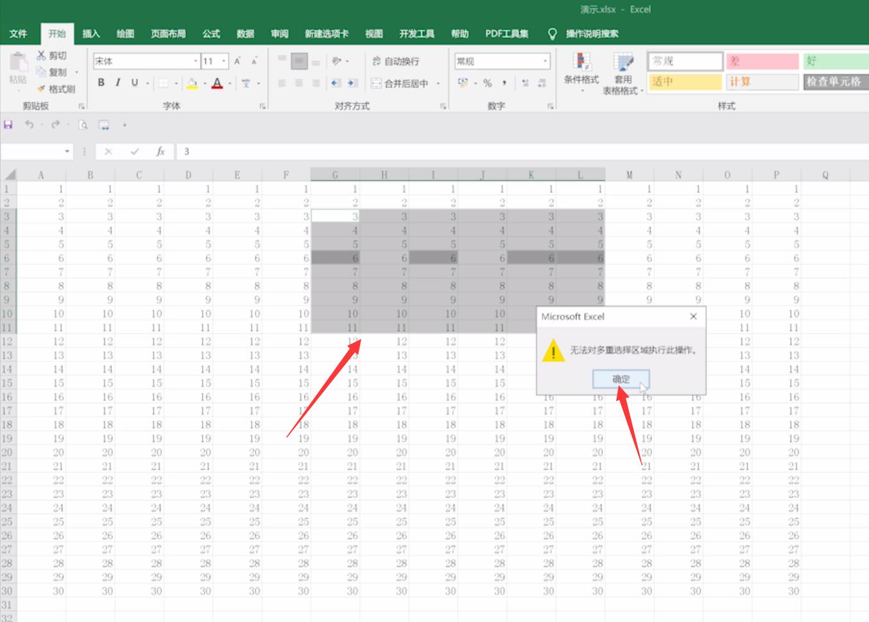Click the 条件格式 conditional formatting icon
The height and width of the screenshot is (622, 869).
click(581, 62)
